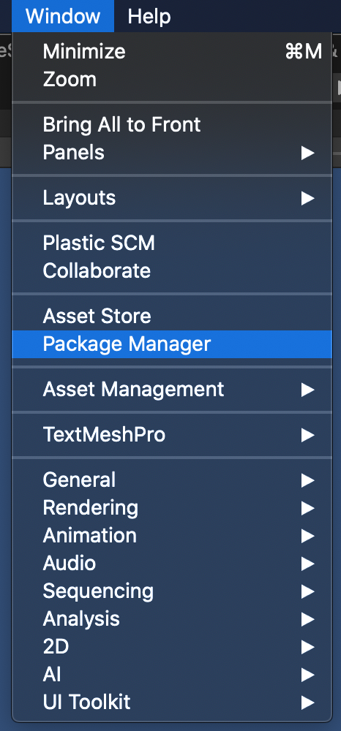This screenshot has width=341, height=731.
Task: Expand the TextMeshPro submenu
Action: tap(172, 435)
